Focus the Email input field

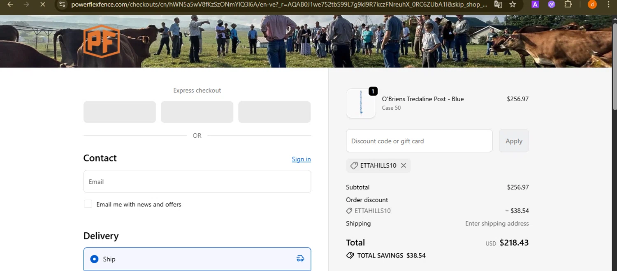click(x=197, y=181)
